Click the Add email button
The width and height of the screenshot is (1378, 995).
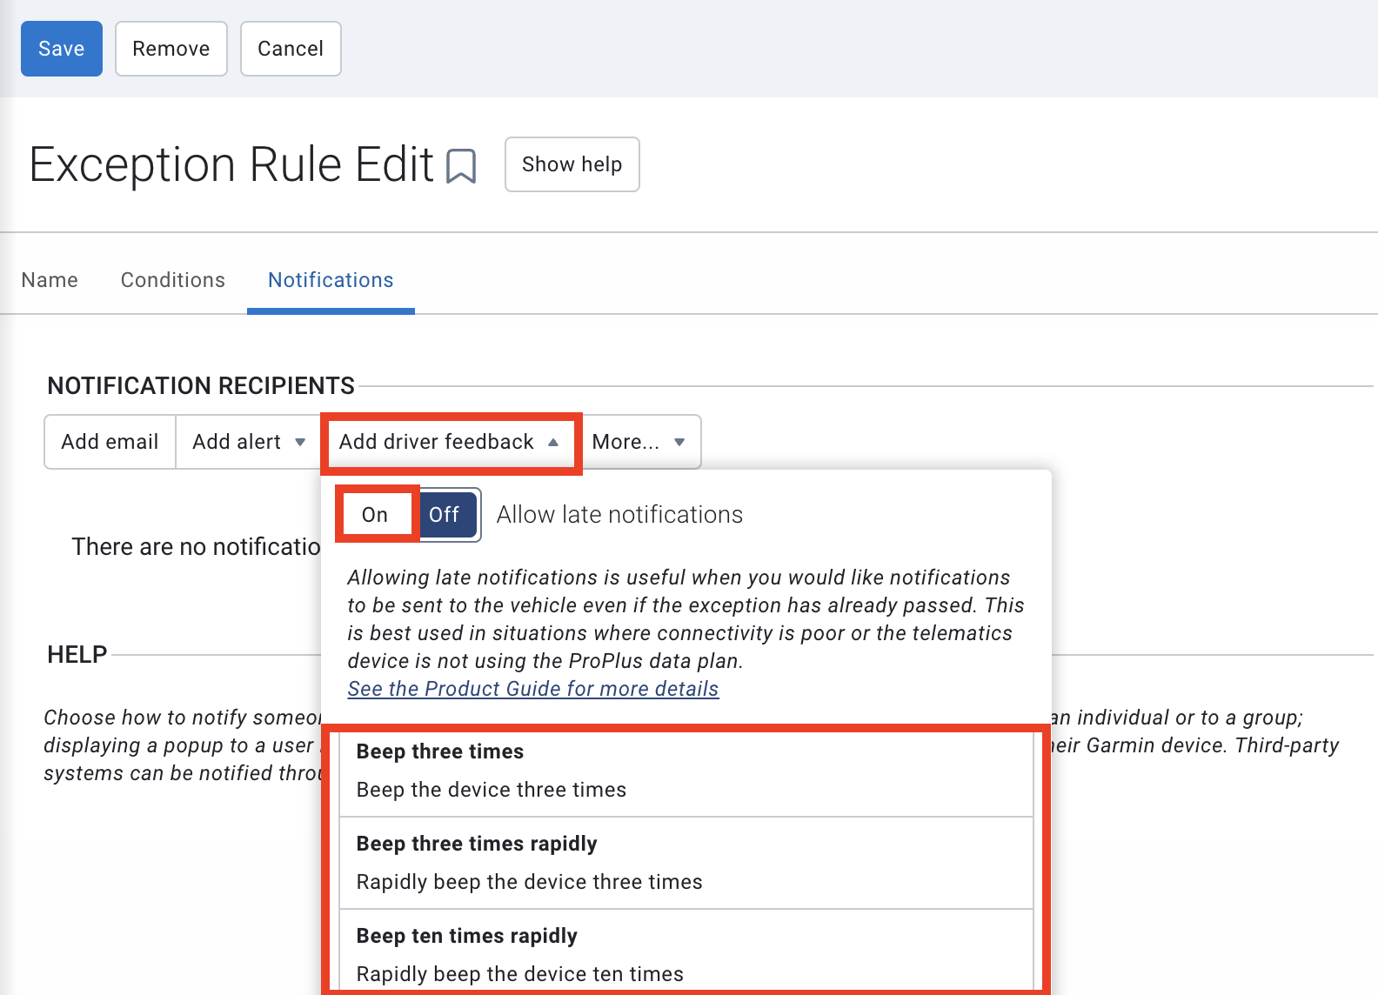click(110, 442)
